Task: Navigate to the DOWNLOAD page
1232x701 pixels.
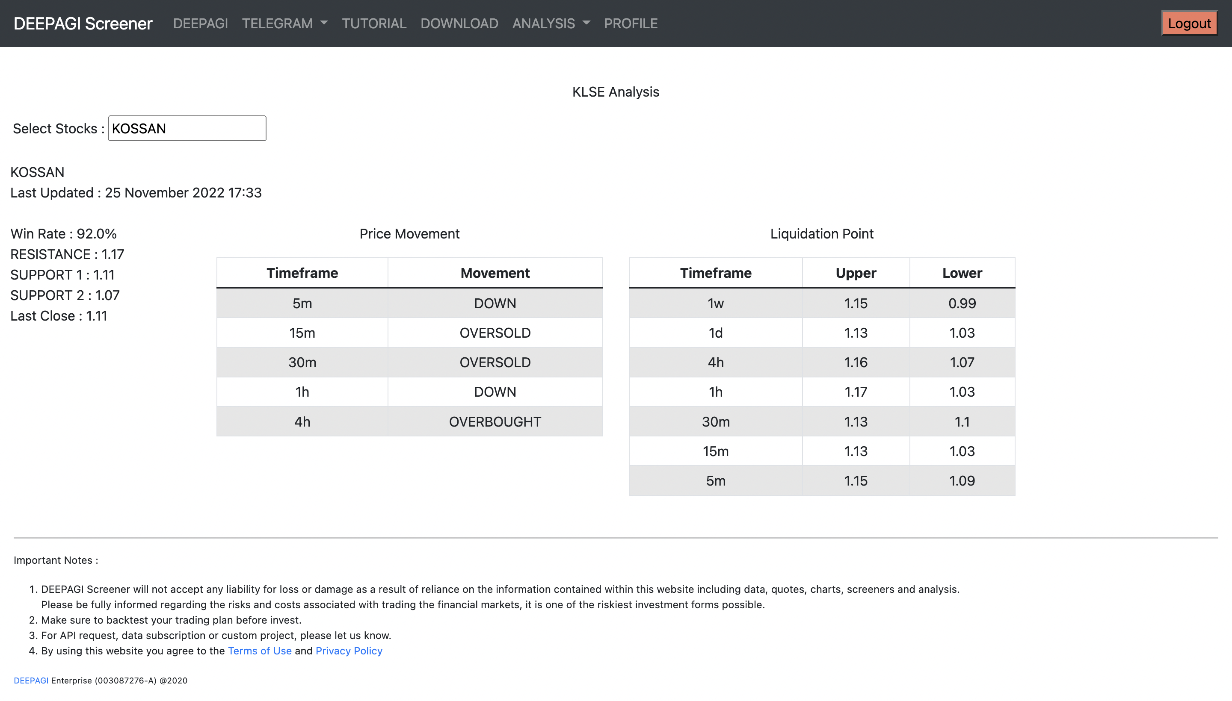Action: point(459,23)
